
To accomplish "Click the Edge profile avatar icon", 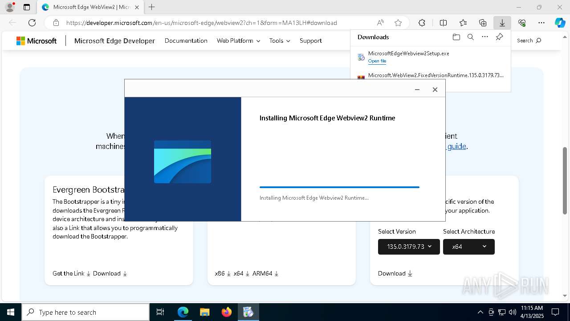I will click(10, 7).
